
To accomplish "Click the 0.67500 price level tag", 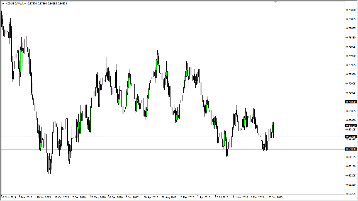I will pos(351,125).
